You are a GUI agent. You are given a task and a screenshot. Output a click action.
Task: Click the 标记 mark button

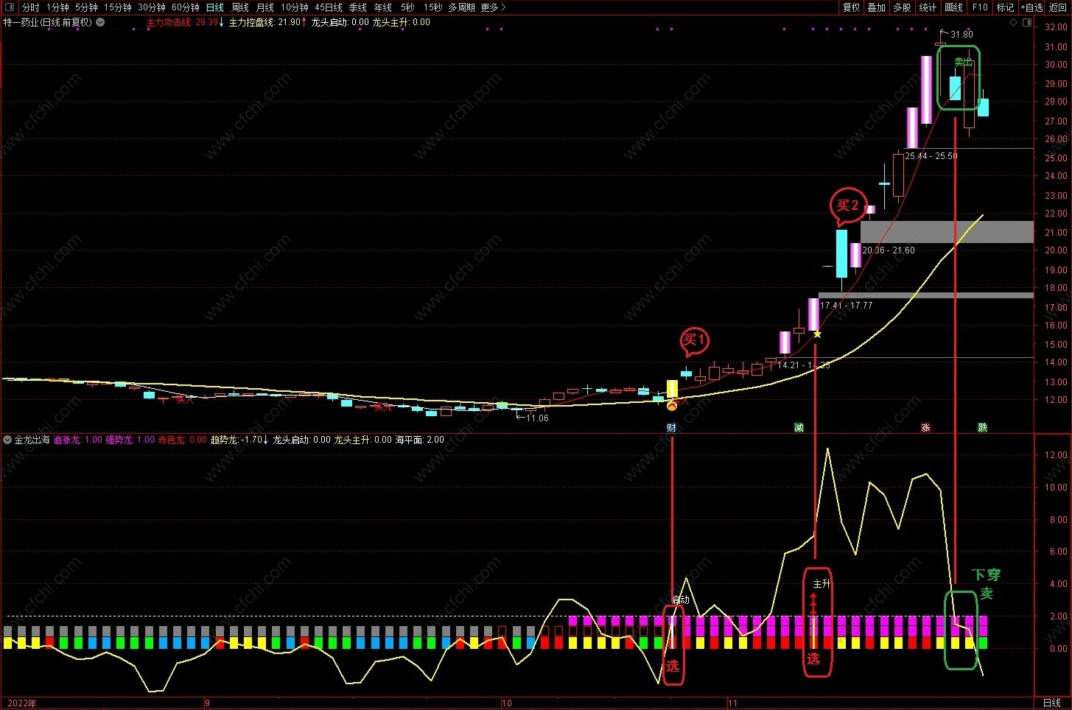click(x=1005, y=7)
